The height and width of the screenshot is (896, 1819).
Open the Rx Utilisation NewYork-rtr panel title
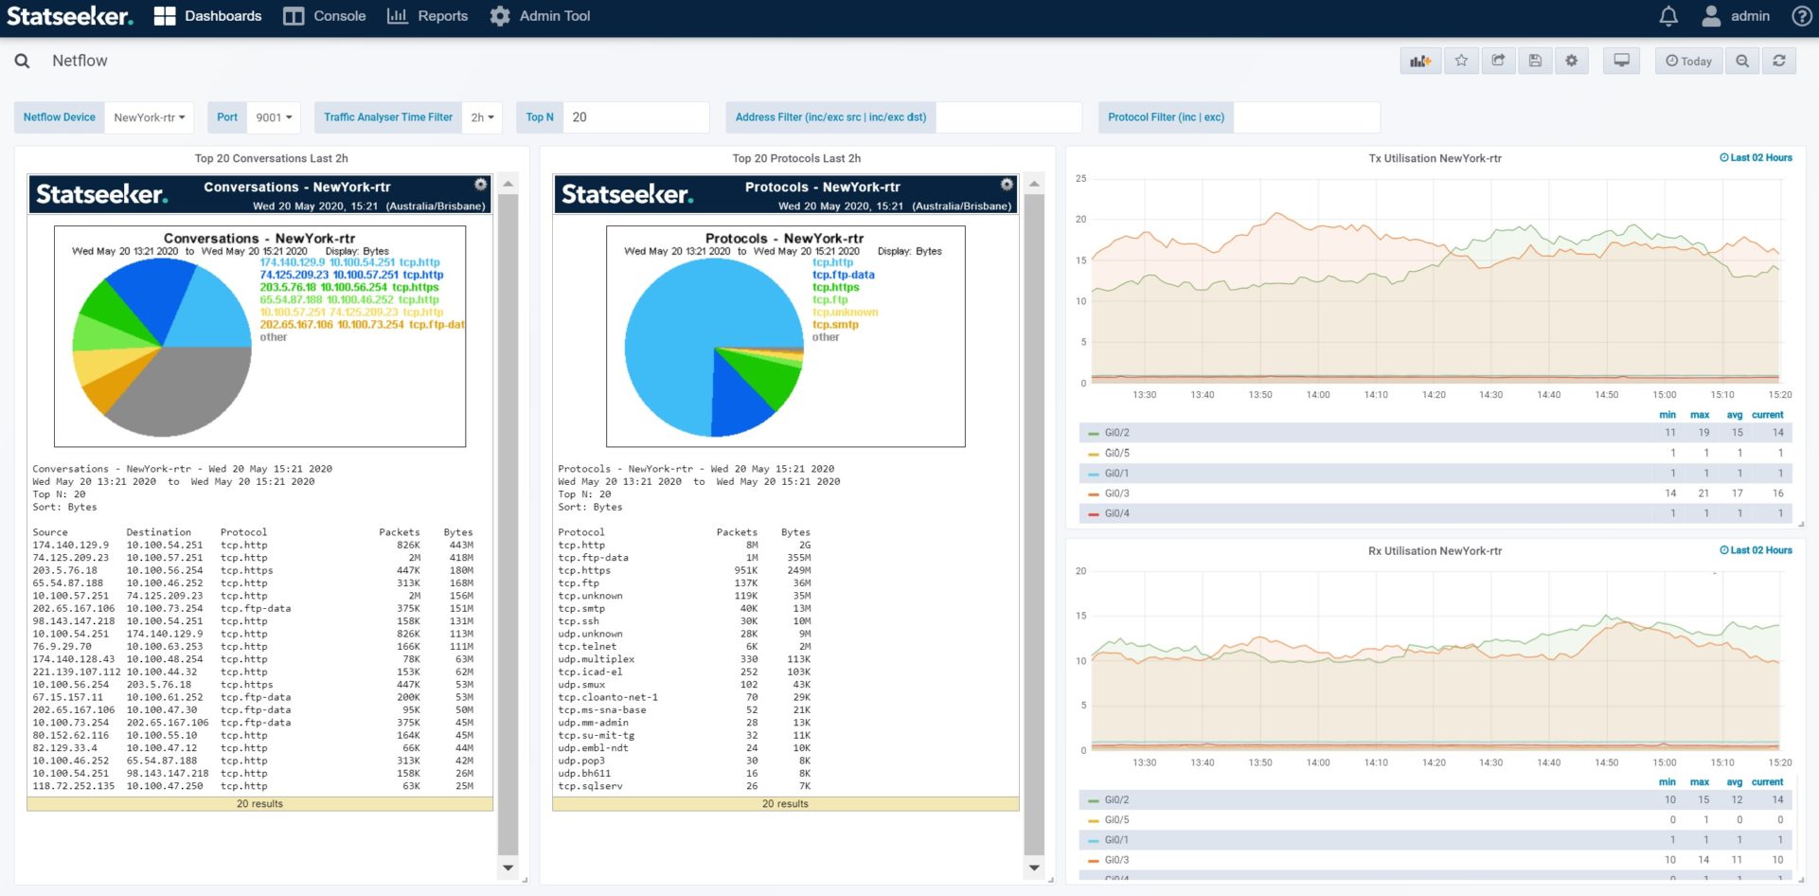pos(1435,550)
